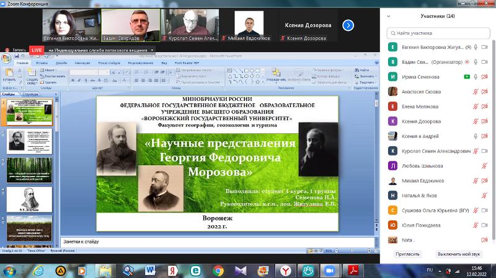This screenshot has width=496, height=278.
Task: Toggle the muted microphone for Ксения Дозорова
Action: click(x=476, y=121)
